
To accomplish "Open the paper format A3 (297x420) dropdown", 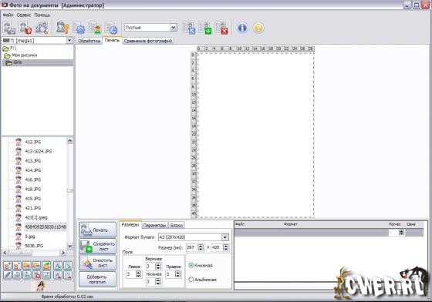I will click(x=194, y=237).
